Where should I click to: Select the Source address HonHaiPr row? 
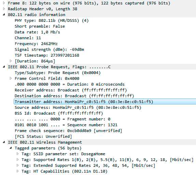tap(78, 107)
